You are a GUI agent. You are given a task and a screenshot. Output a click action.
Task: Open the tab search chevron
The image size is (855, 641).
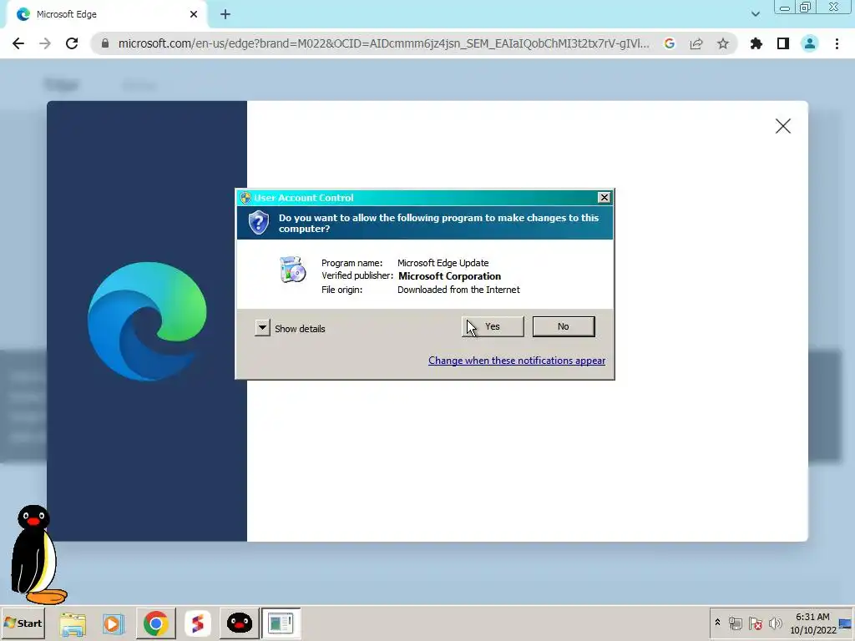[x=755, y=14]
